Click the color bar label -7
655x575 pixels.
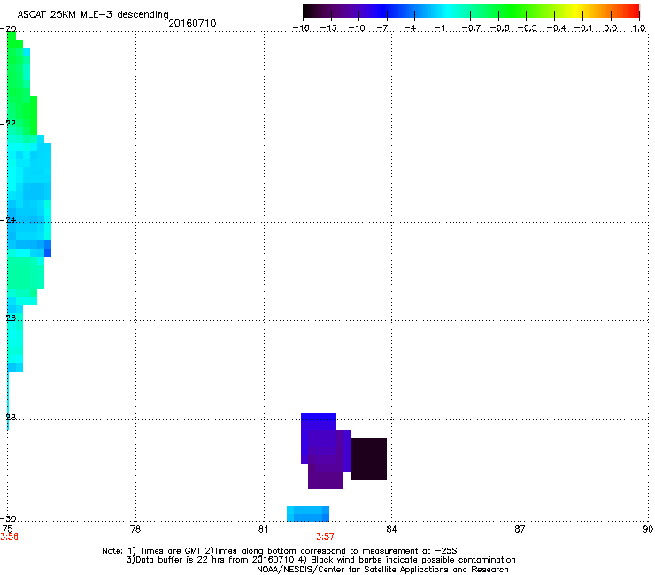click(382, 28)
